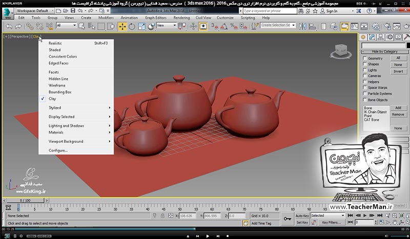Activate the Select Object tool
Viewport: 410px width, 239px height.
click(82, 26)
